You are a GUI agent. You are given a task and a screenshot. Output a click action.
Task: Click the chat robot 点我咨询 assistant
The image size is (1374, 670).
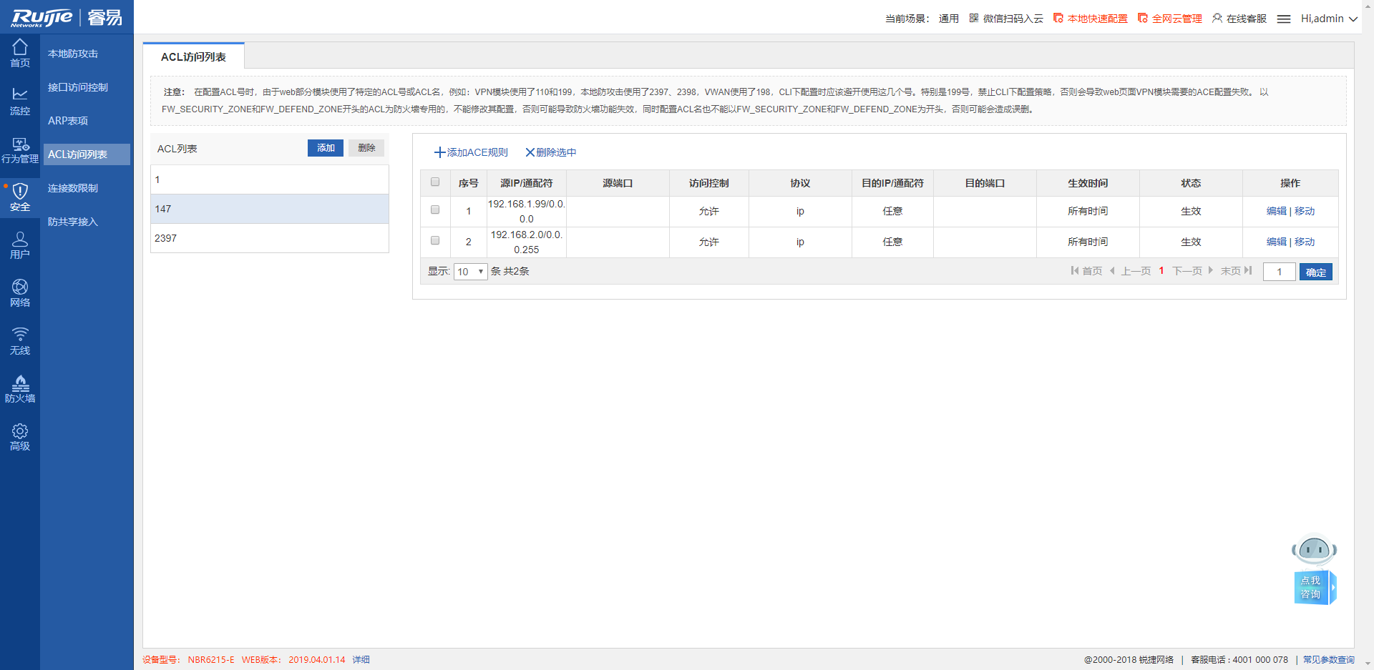[1314, 570]
